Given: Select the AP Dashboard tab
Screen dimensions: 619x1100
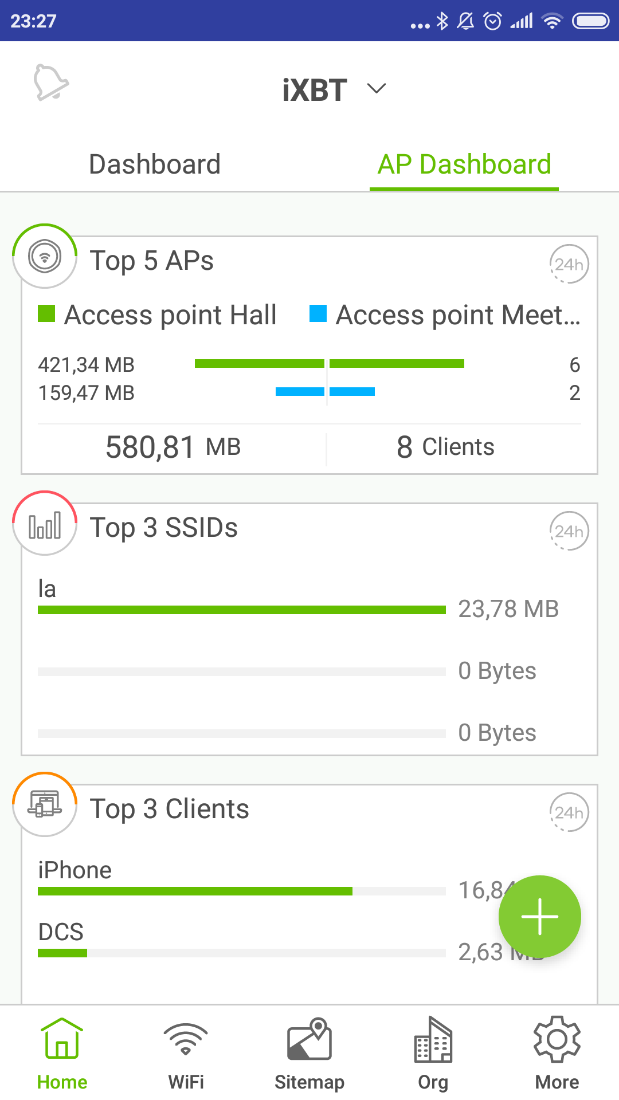Looking at the screenshot, I should coord(464,164).
